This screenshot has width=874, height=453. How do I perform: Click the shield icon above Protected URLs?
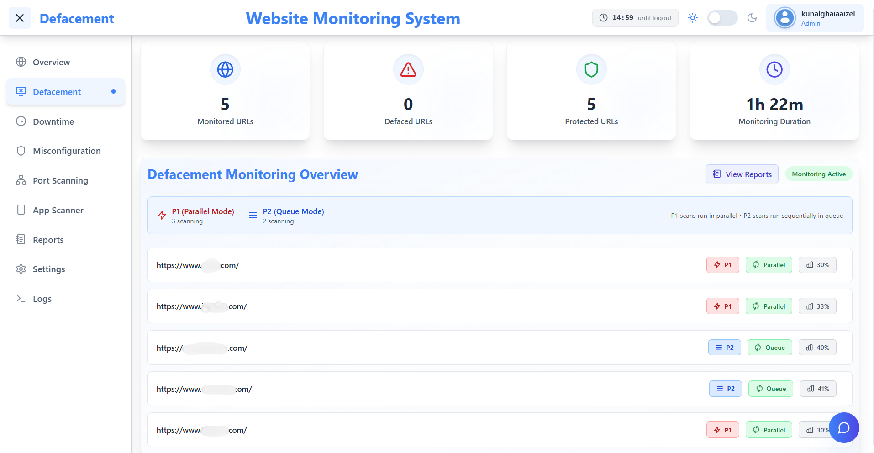pos(591,69)
